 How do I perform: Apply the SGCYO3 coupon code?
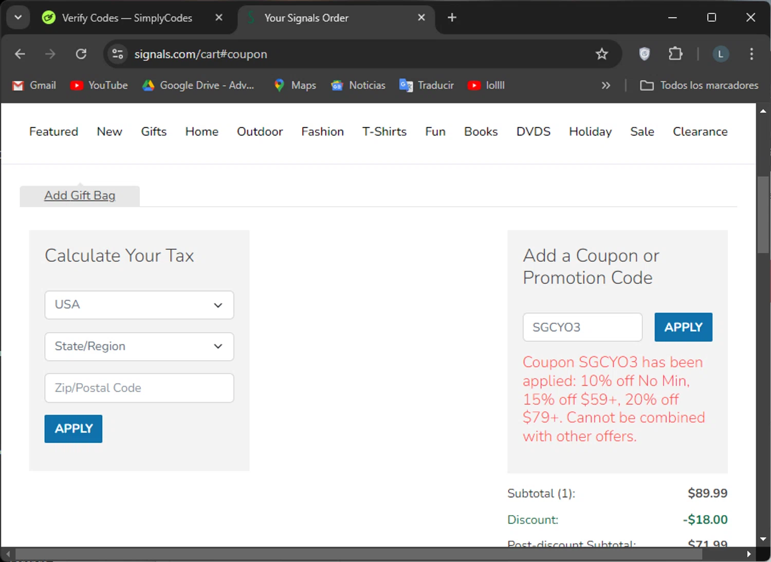tap(683, 327)
